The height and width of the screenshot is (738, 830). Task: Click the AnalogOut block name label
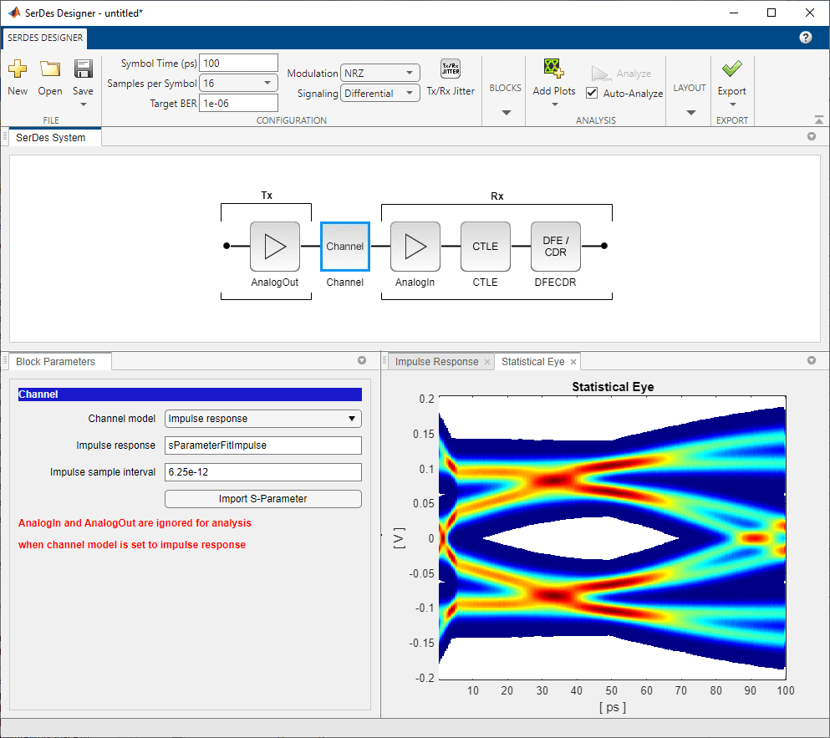click(275, 282)
